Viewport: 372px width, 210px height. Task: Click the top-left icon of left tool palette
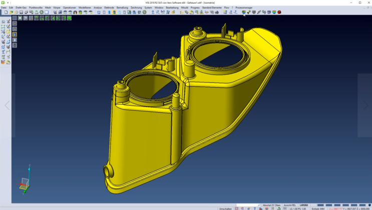click(3, 22)
